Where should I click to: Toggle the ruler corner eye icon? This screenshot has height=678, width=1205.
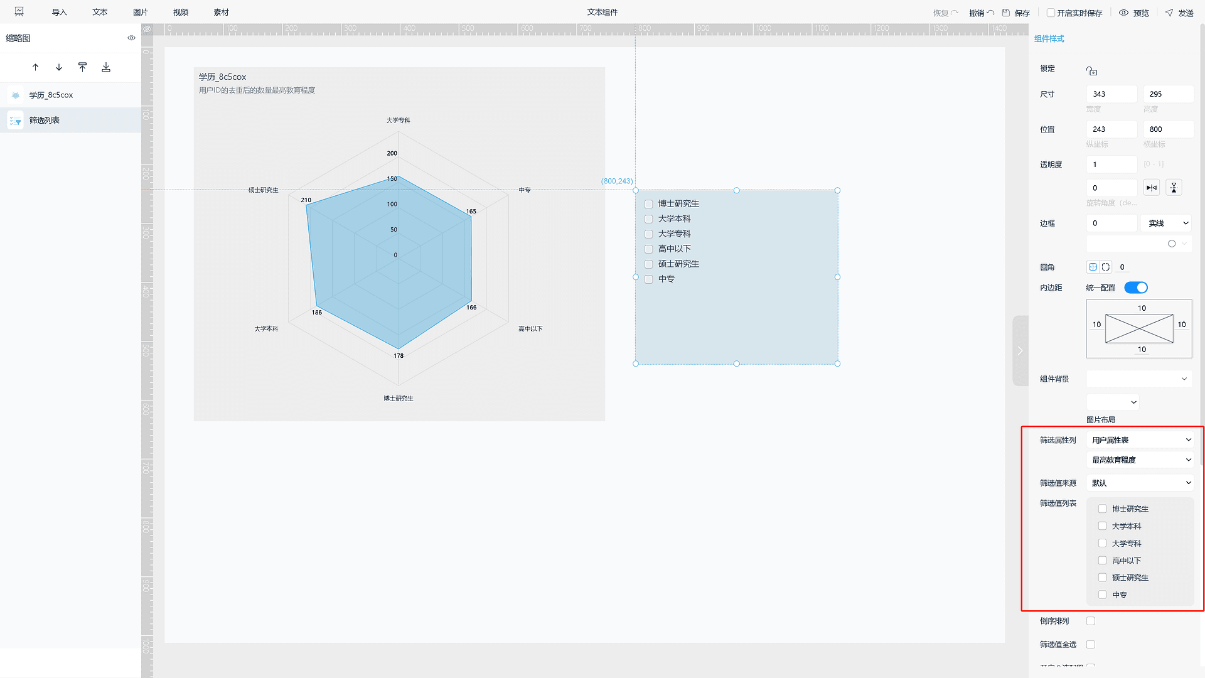[x=147, y=29]
